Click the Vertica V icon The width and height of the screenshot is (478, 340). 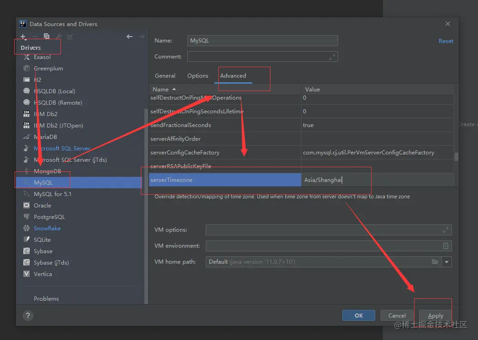[27, 274]
